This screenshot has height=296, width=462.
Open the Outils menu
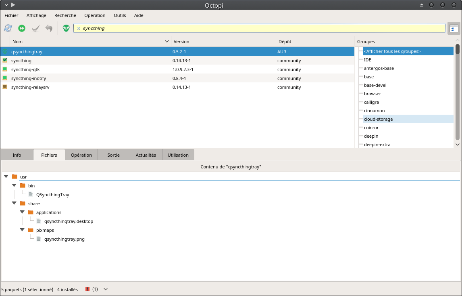coord(120,15)
